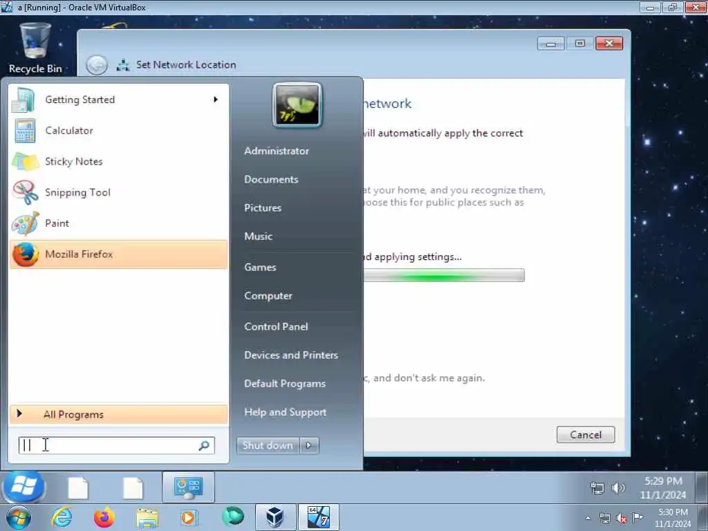The width and height of the screenshot is (708, 531).
Task: Open Sticky Notes from the Start menu
Action: (118, 162)
